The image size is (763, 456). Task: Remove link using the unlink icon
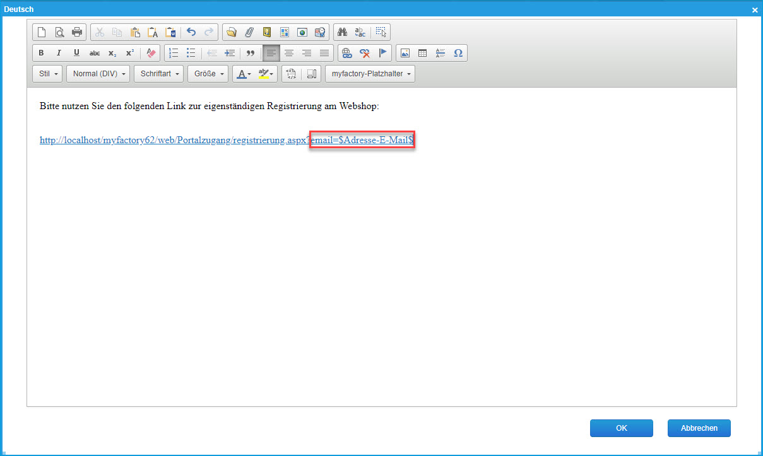(364, 53)
